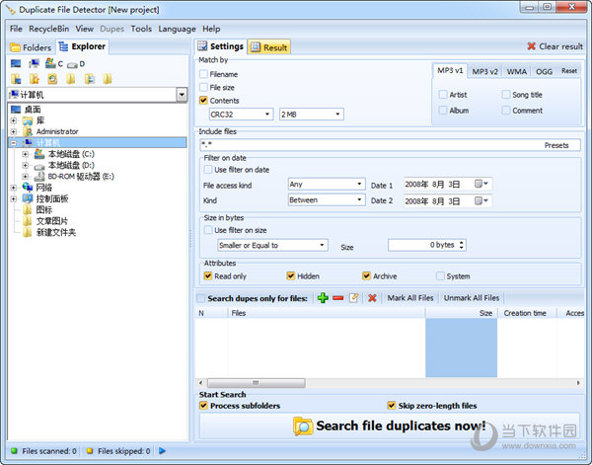This screenshot has width=592, height=465.
Task: Click the blue play arrow in status bar
Action: (162, 450)
